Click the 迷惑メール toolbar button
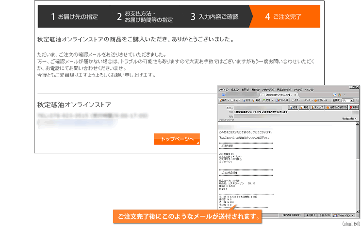361x229 pixels. pos(321,100)
